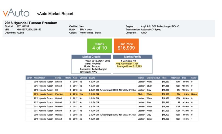222x134 pixels.
Task: Click the vRank column header in the table
Action: coord(68,78)
